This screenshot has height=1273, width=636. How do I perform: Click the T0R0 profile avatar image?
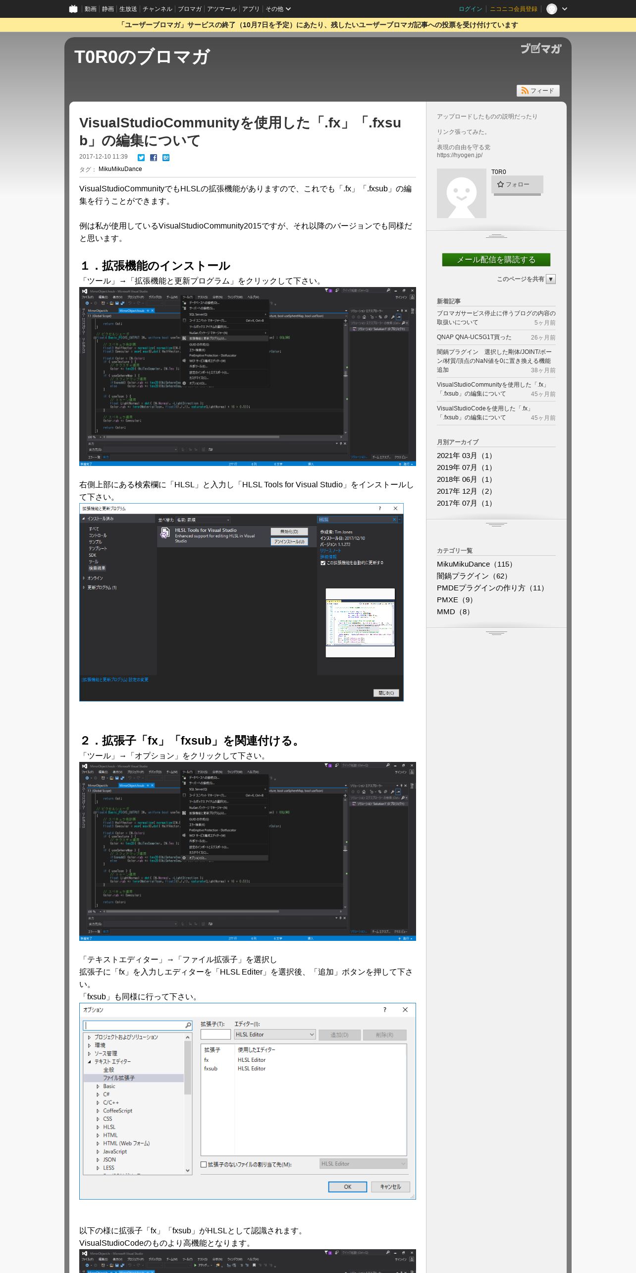[462, 193]
